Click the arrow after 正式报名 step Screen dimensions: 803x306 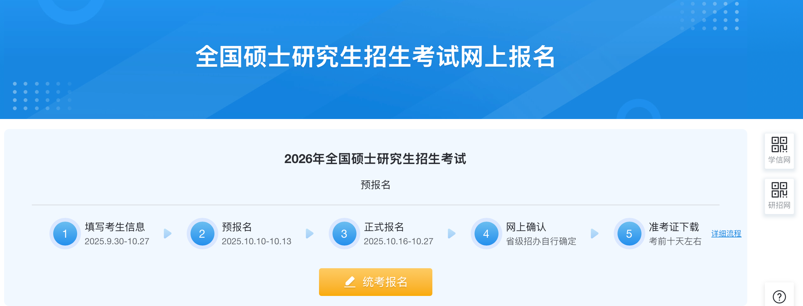coord(452,234)
